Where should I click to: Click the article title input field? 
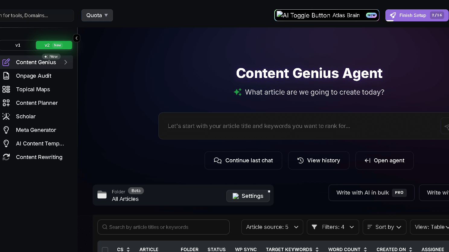[x=302, y=126]
